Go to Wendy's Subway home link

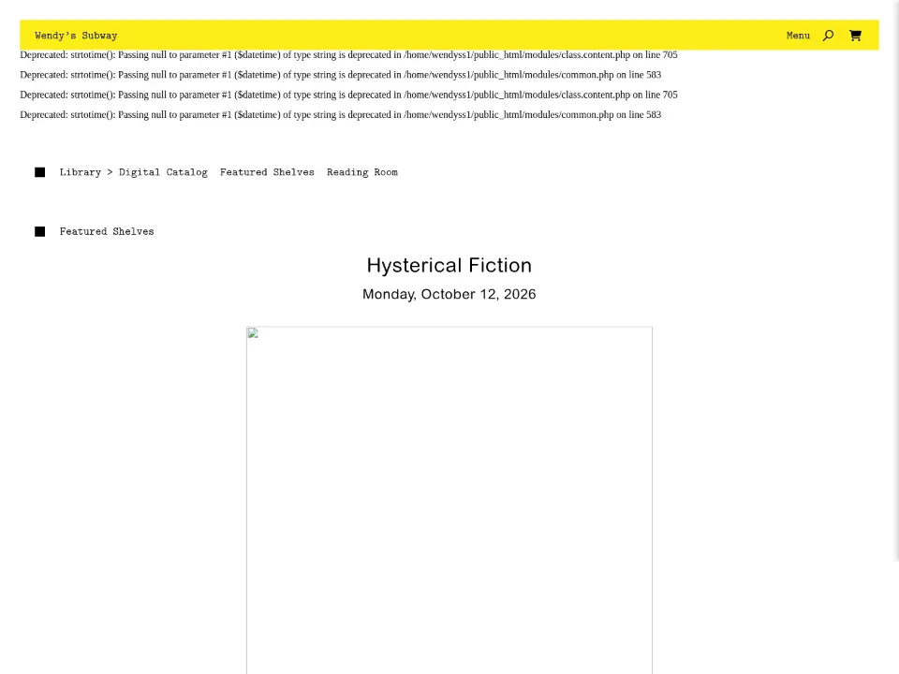tap(76, 36)
